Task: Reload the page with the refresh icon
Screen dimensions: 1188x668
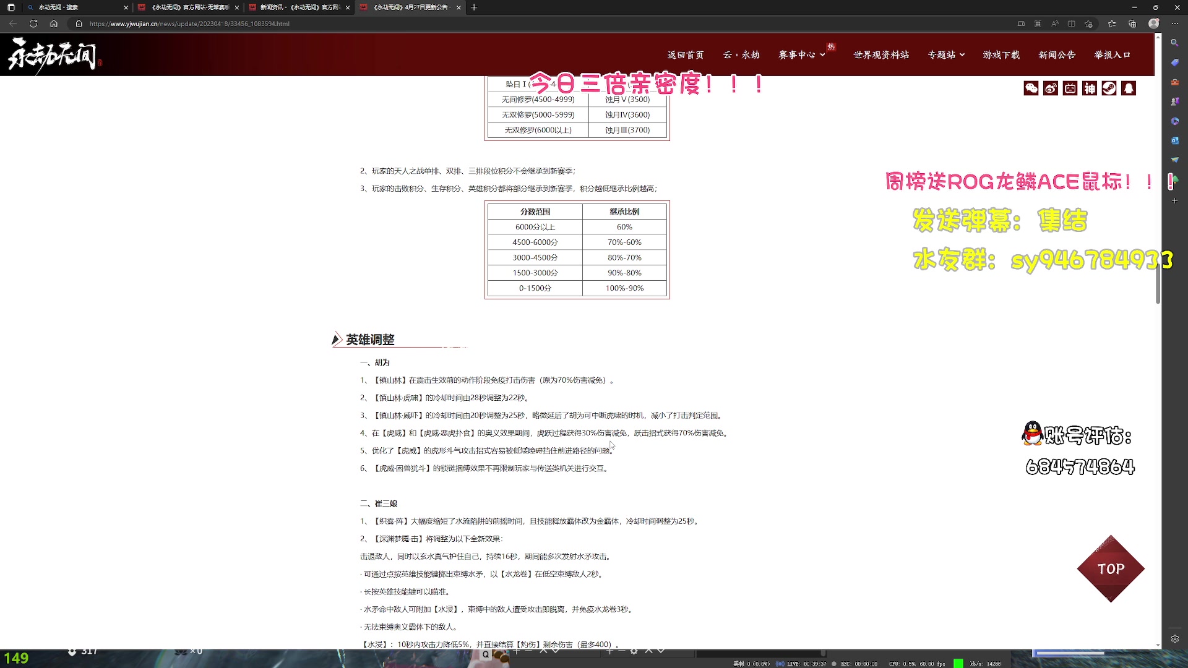Action: pos(33,24)
